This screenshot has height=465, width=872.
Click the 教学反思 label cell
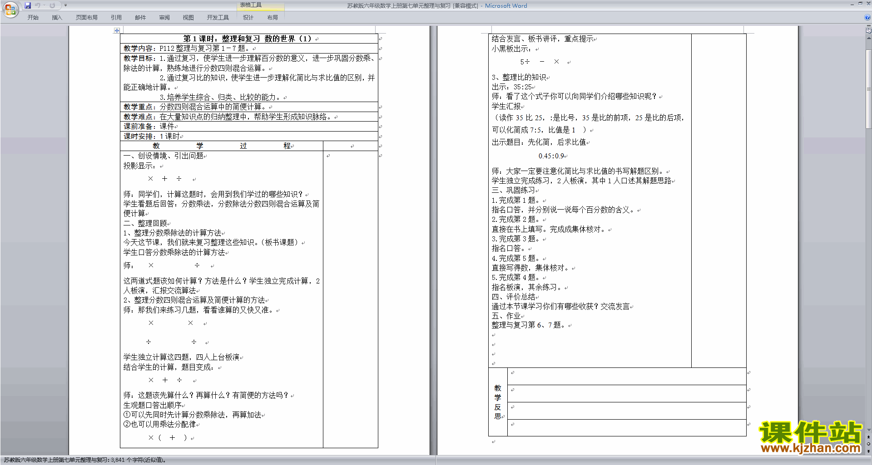click(498, 402)
